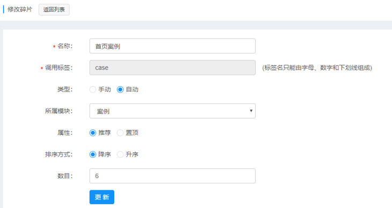
Task: Click the 更新 submit button
Action: click(x=102, y=197)
